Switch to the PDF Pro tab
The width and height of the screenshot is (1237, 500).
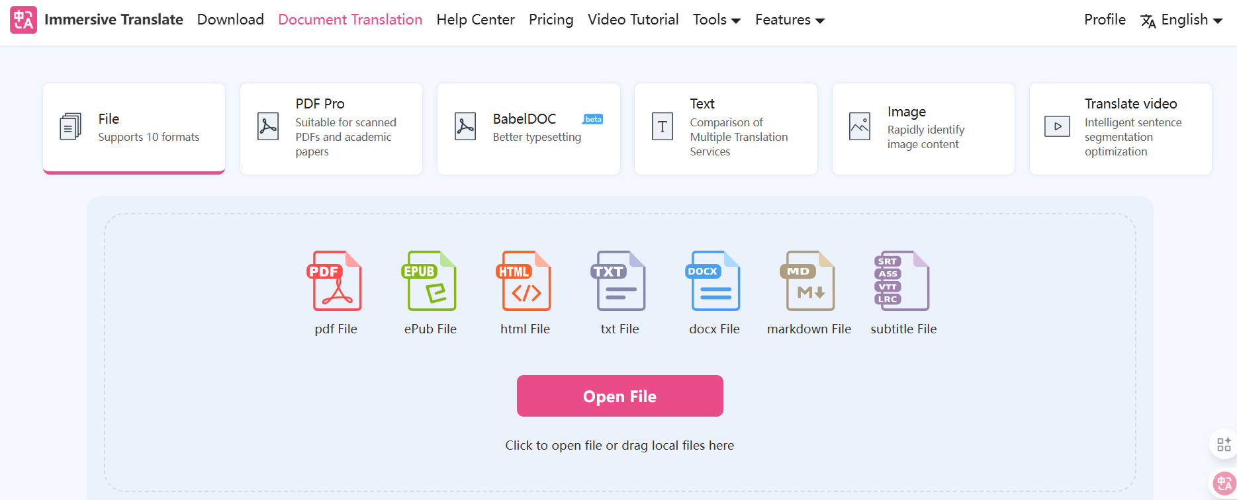point(331,128)
